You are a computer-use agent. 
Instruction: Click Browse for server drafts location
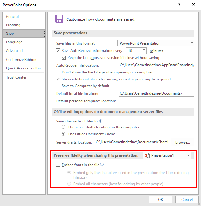tap(182, 142)
